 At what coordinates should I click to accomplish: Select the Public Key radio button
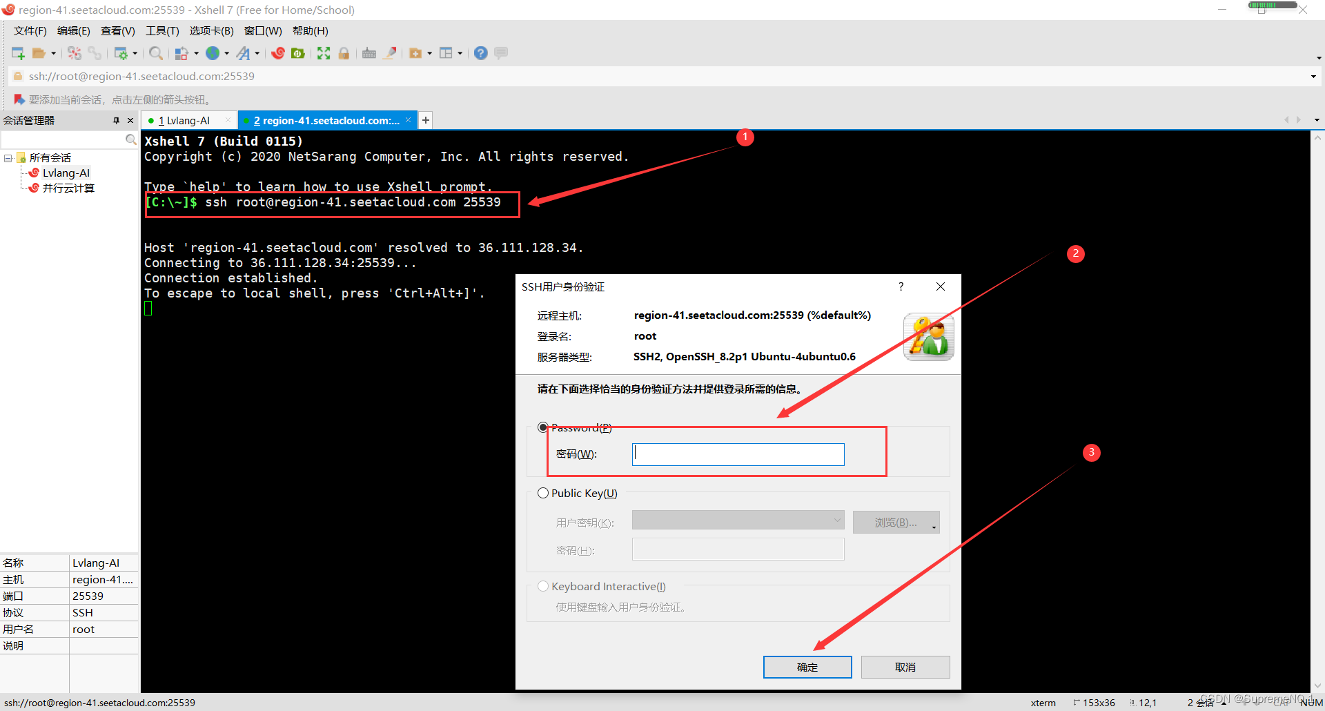pyautogui.click(x=543, y=493)
